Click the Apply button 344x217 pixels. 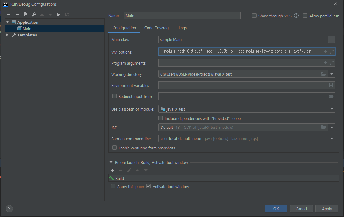[327, 209]
